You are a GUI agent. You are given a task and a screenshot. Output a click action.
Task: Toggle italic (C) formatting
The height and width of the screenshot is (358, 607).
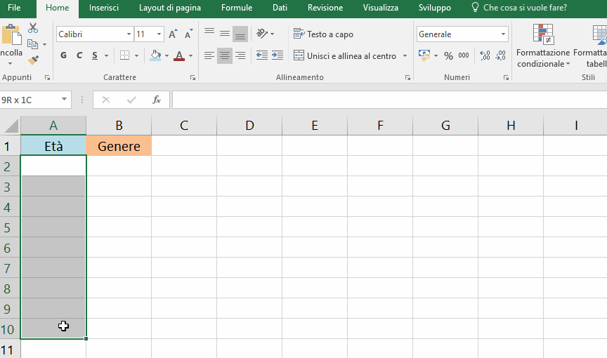coord(79,55)
